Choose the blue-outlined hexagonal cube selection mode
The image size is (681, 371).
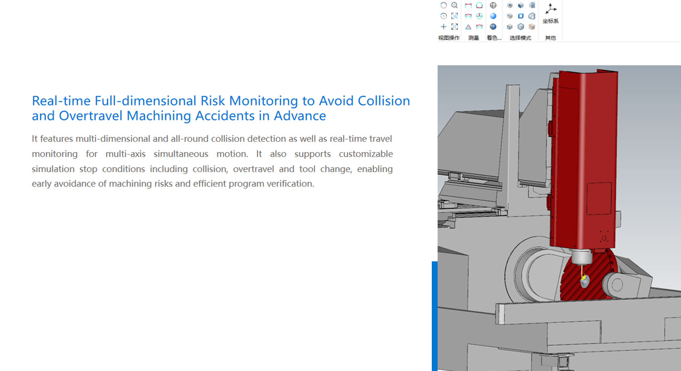click(521, 27)
